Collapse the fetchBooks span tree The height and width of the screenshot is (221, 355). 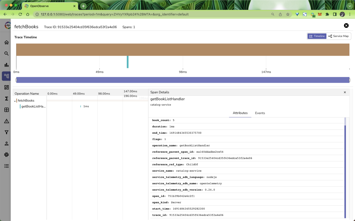(15, 101)
